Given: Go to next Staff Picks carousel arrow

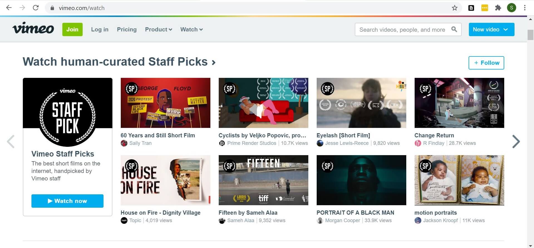Looking at the screenshot, I should [516, 142].
